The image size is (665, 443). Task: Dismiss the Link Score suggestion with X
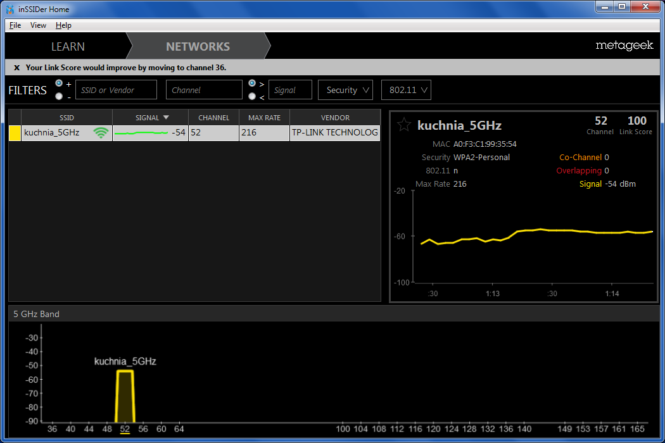[16, 68]
